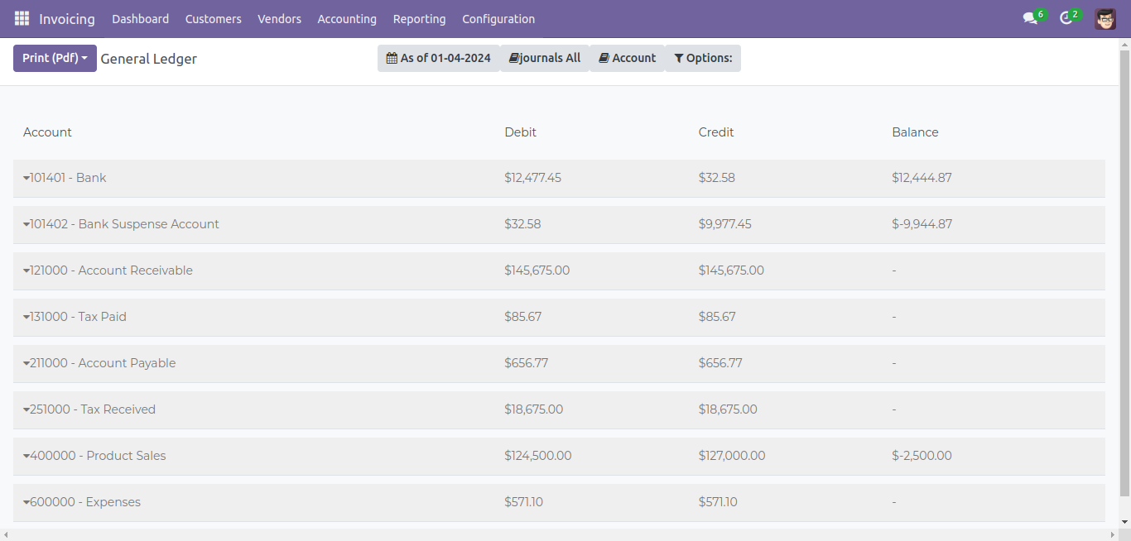Image resolution: width=1131 pixels, height=541 pixels.
Task: Expand the 400000 - Product Sales row
Action: click(94, 456)
